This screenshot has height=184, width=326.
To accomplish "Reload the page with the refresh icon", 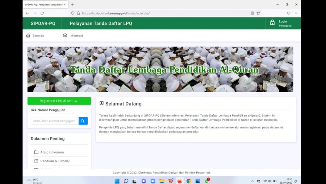I will [42, 13].
